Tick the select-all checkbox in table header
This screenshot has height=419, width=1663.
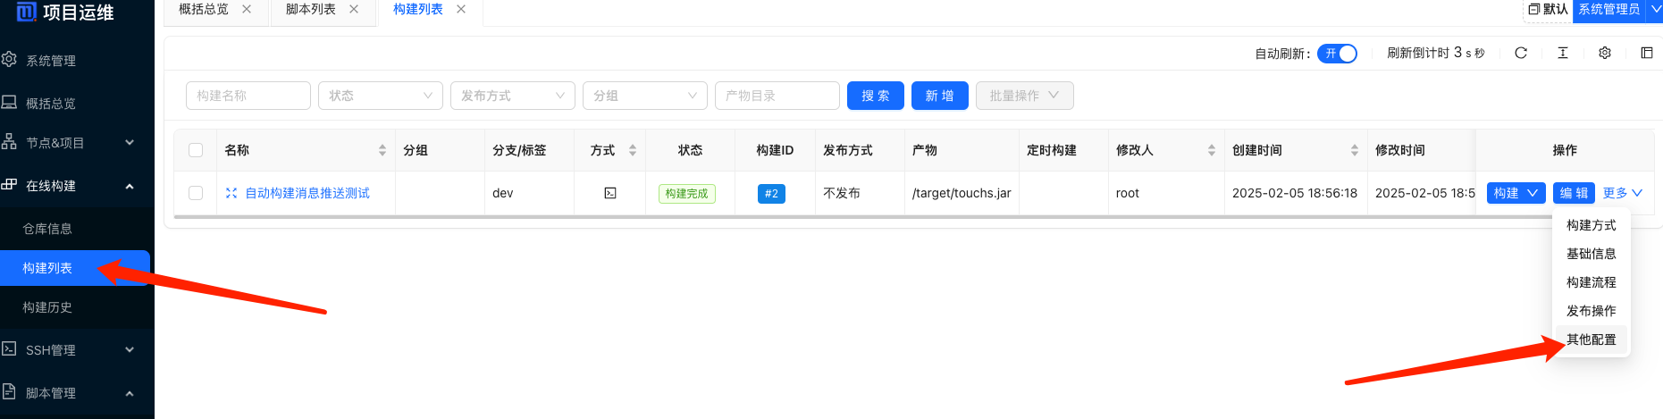point(196,150)
